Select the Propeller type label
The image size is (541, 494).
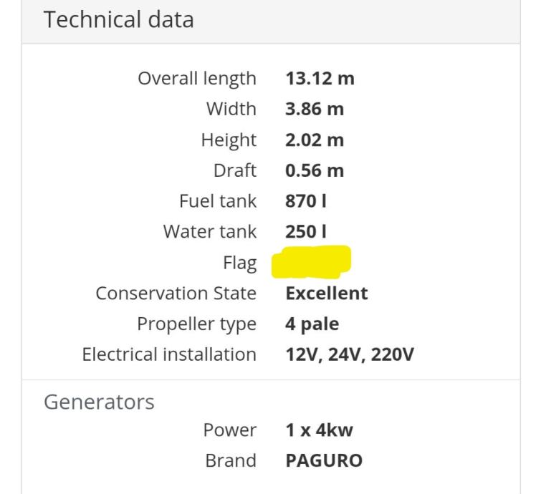pos(196,324)
